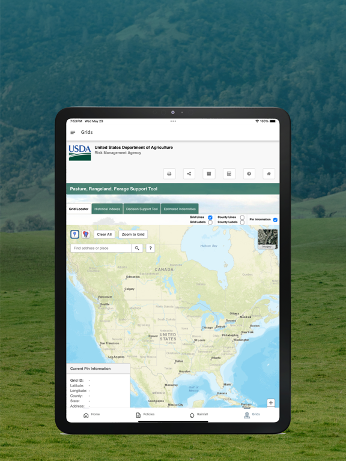Enable the County Lines checkbox
346x461 pixels.
coord(242,217)
